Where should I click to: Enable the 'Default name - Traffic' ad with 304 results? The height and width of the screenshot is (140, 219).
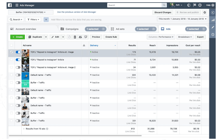coord(18,75)
